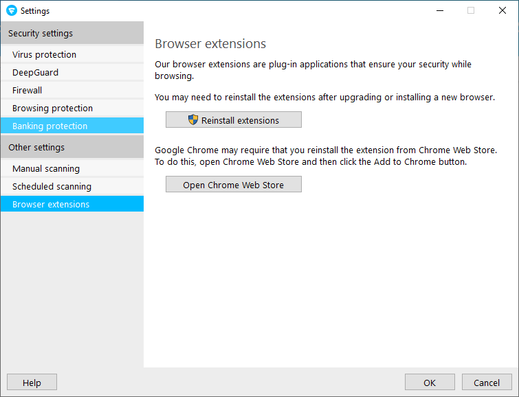
Task: Open Help for settings
Action: [x=32, y=383]
